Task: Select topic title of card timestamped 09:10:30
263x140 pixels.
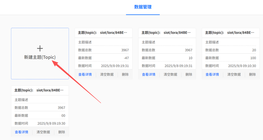Action: [230, 33]
